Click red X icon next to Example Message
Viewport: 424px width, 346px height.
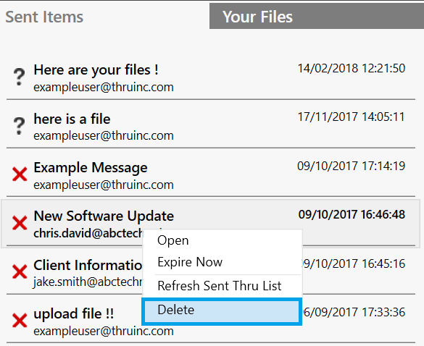pyautogui.click(x=20, y=174)
